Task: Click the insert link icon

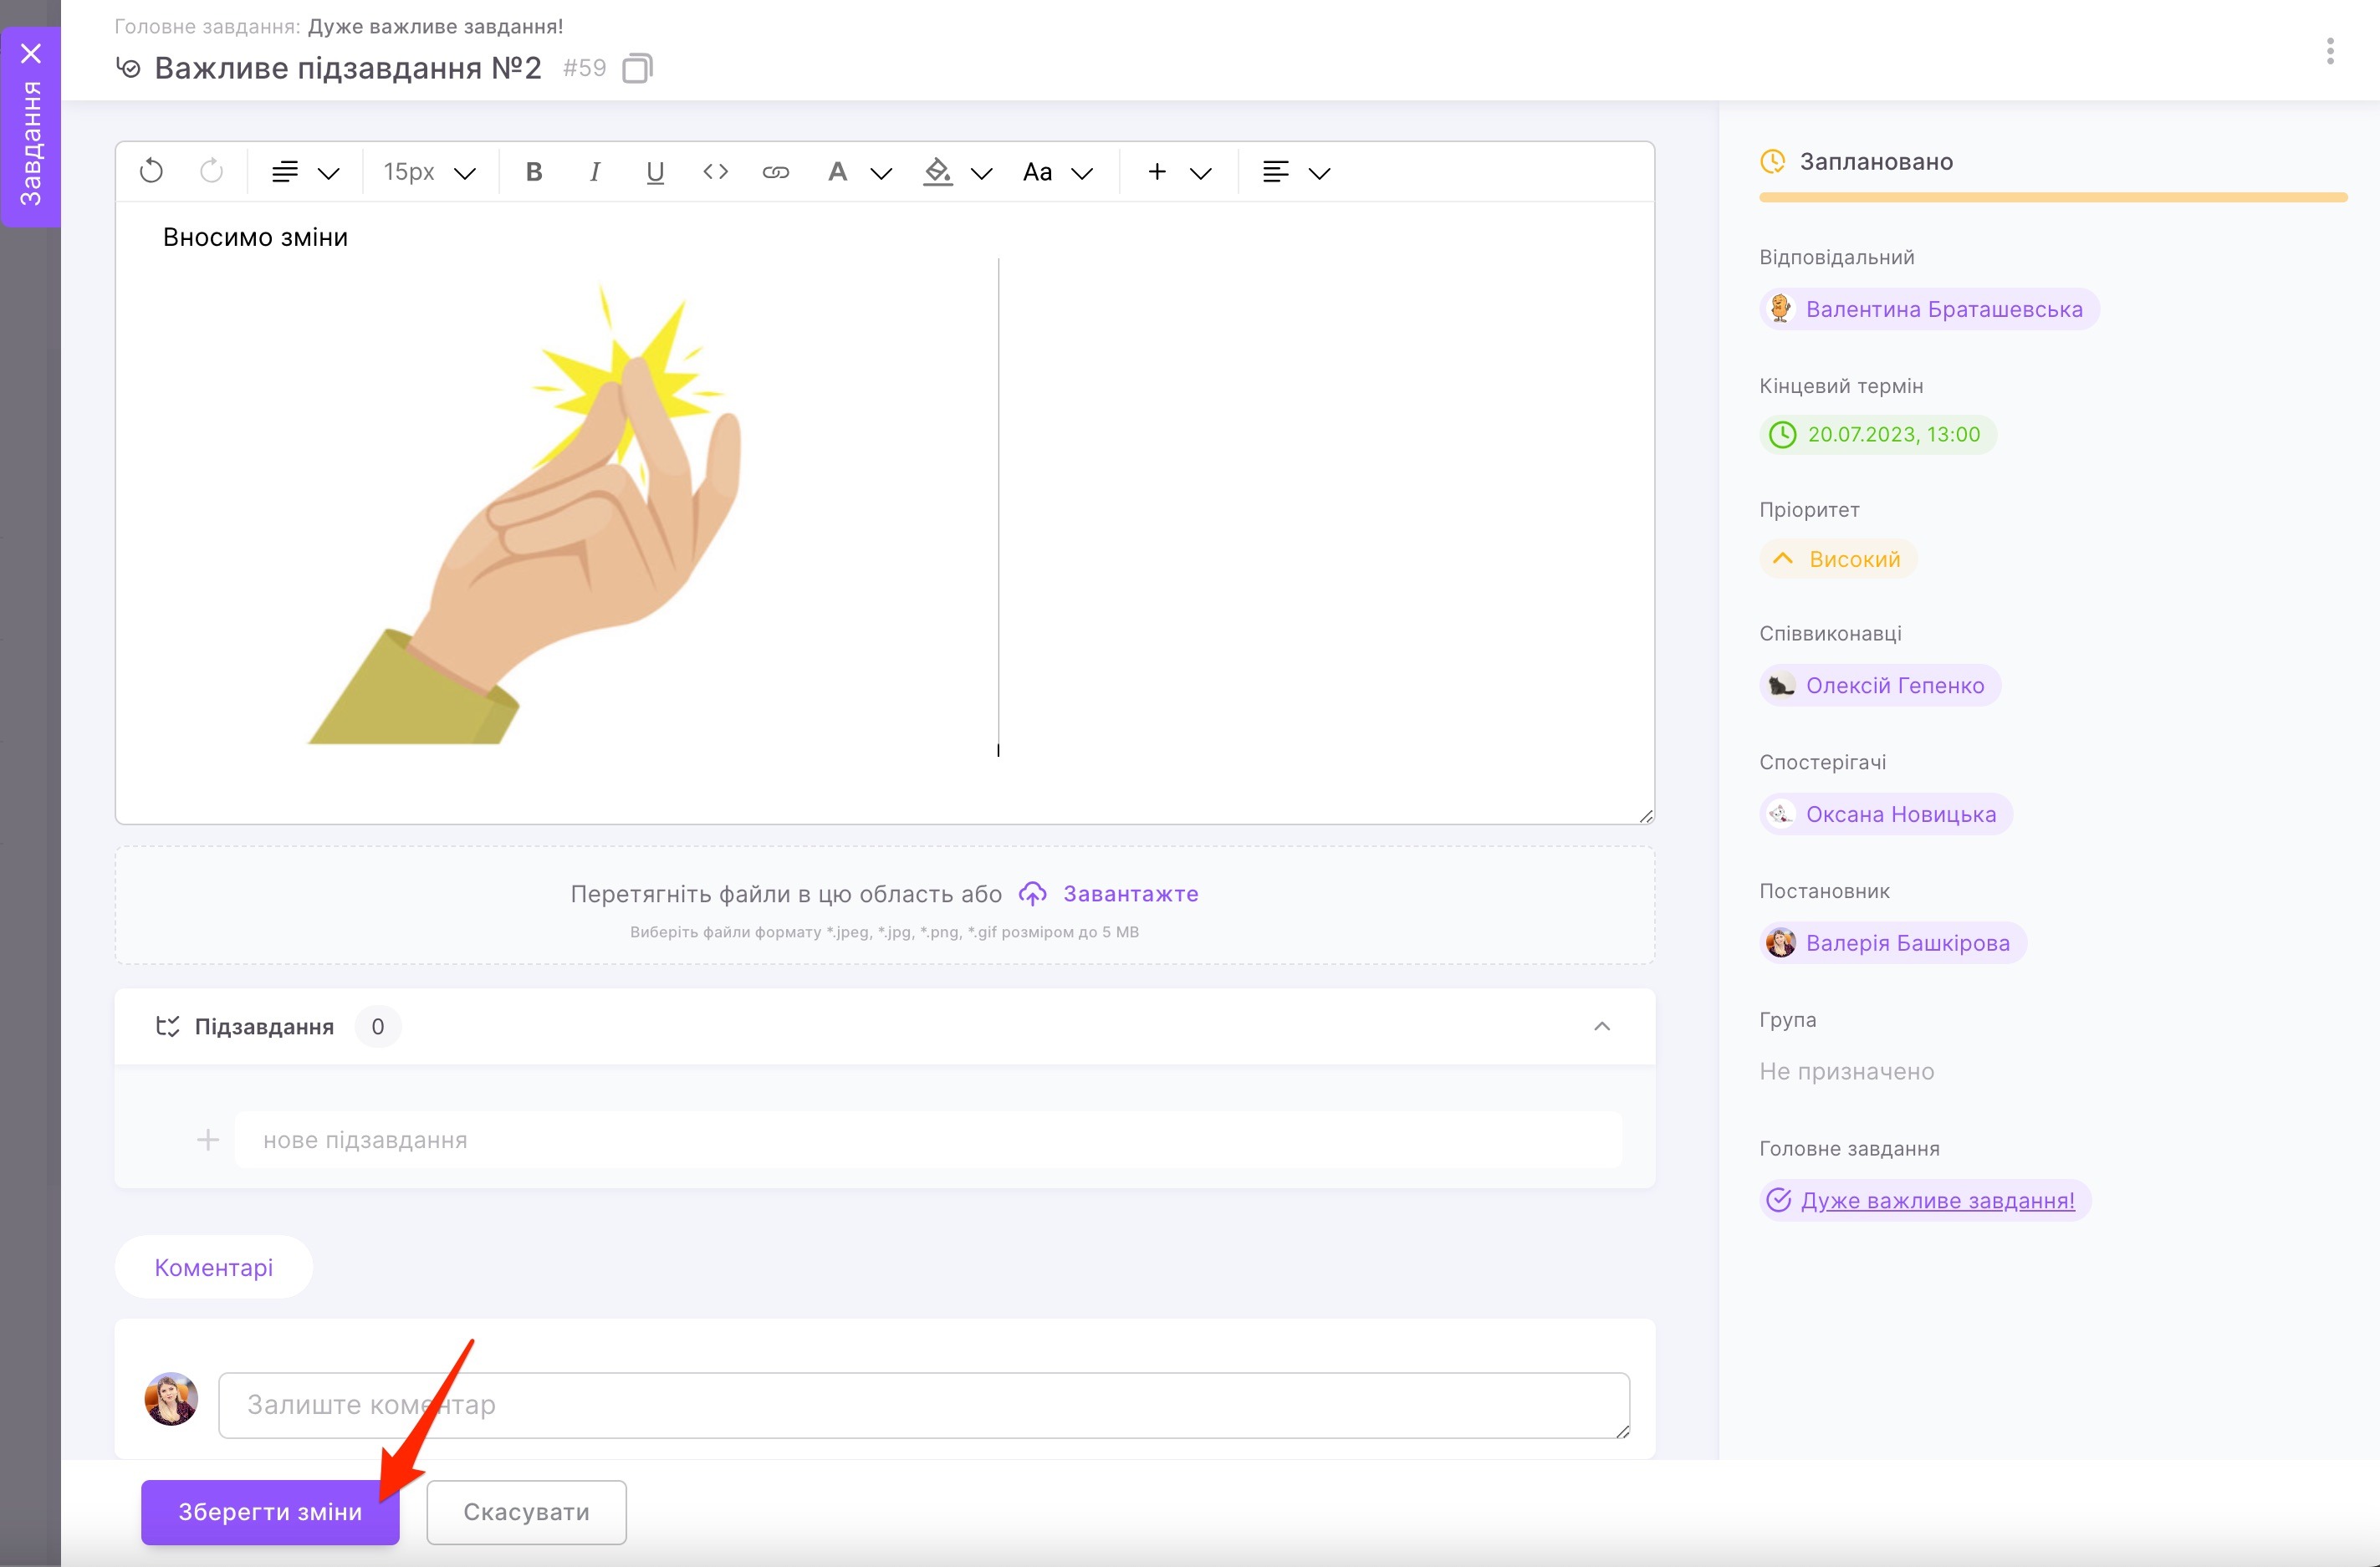Action: pyautogui.click(x=775, y=172)
